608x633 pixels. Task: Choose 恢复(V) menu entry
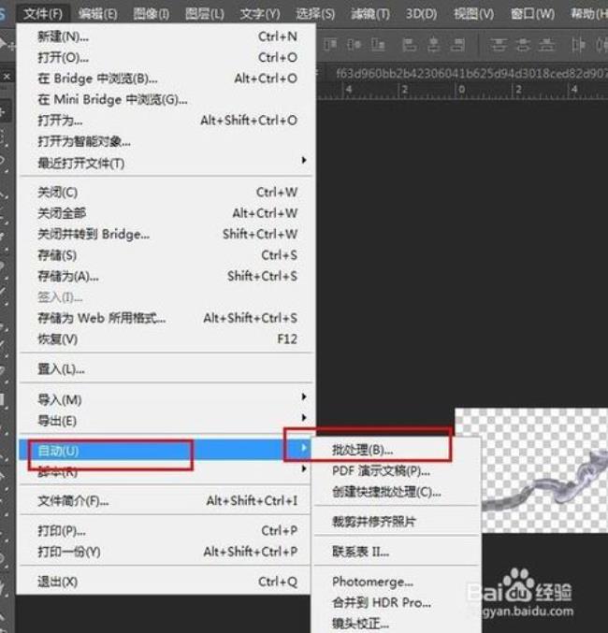166,339
